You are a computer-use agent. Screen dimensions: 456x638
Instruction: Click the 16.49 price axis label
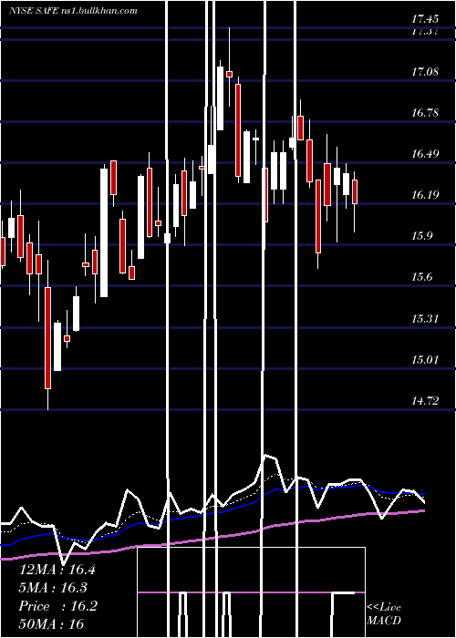pyautogui.click(x=425, y=154)
